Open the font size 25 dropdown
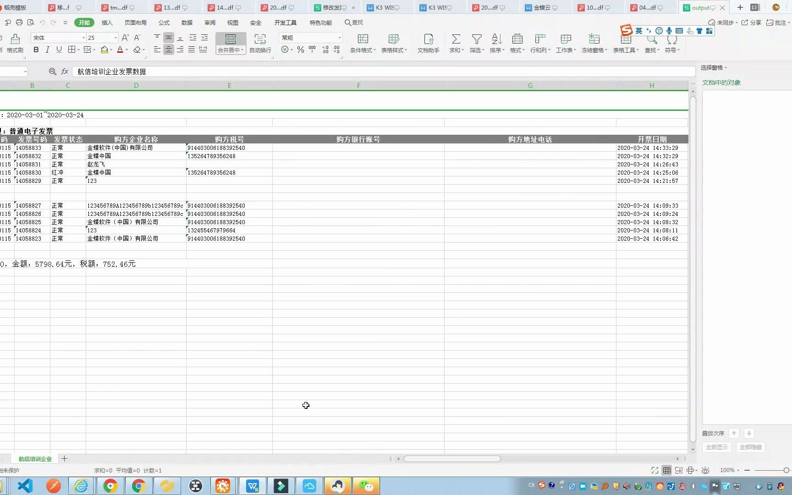Viewport: 792px width, 495px height. (115, 38)
